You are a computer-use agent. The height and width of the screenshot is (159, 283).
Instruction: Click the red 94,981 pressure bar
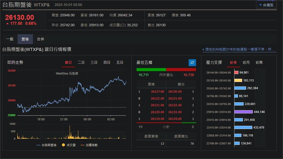(x=236, y=73)
